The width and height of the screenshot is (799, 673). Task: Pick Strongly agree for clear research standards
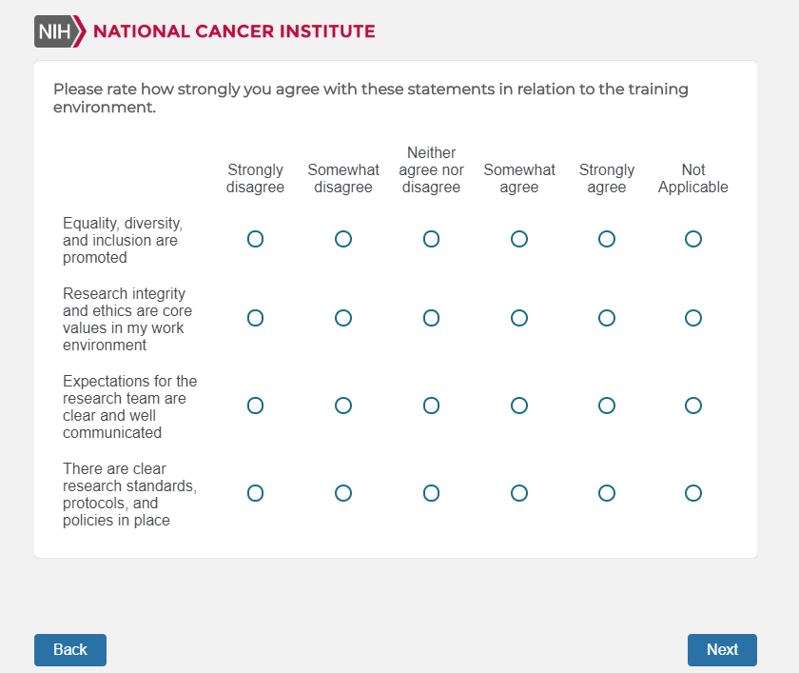coord(607,493)
